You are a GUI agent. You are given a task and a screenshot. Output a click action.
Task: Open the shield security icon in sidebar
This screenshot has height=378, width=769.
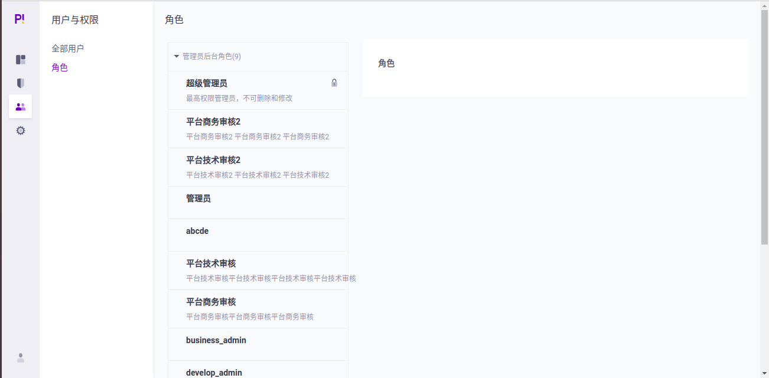tap(21, 83)
